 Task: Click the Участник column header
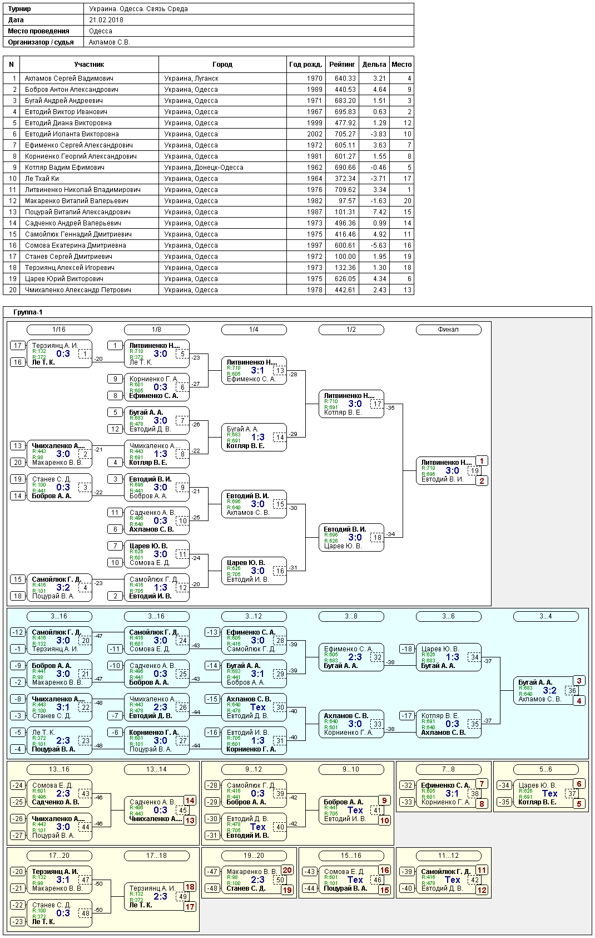89,65
